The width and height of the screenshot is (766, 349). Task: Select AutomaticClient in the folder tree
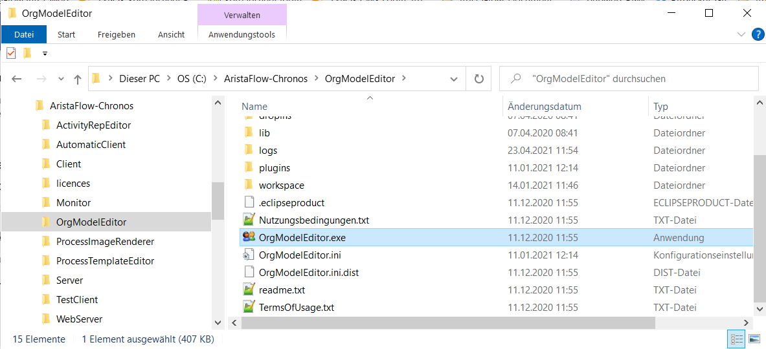91,145
